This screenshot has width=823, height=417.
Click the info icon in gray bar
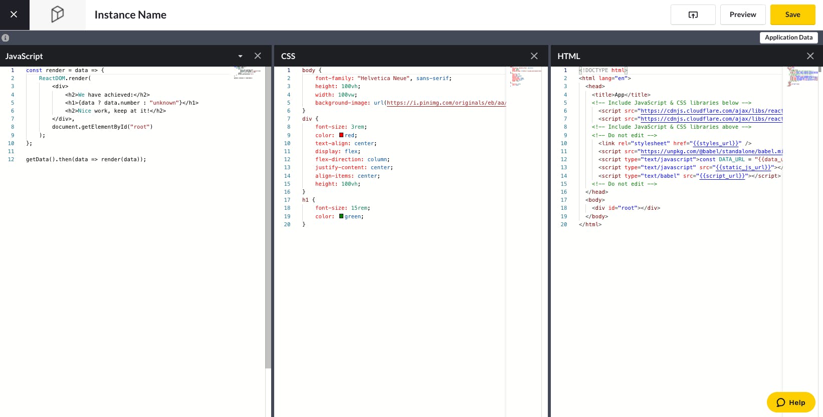(6, 38)
